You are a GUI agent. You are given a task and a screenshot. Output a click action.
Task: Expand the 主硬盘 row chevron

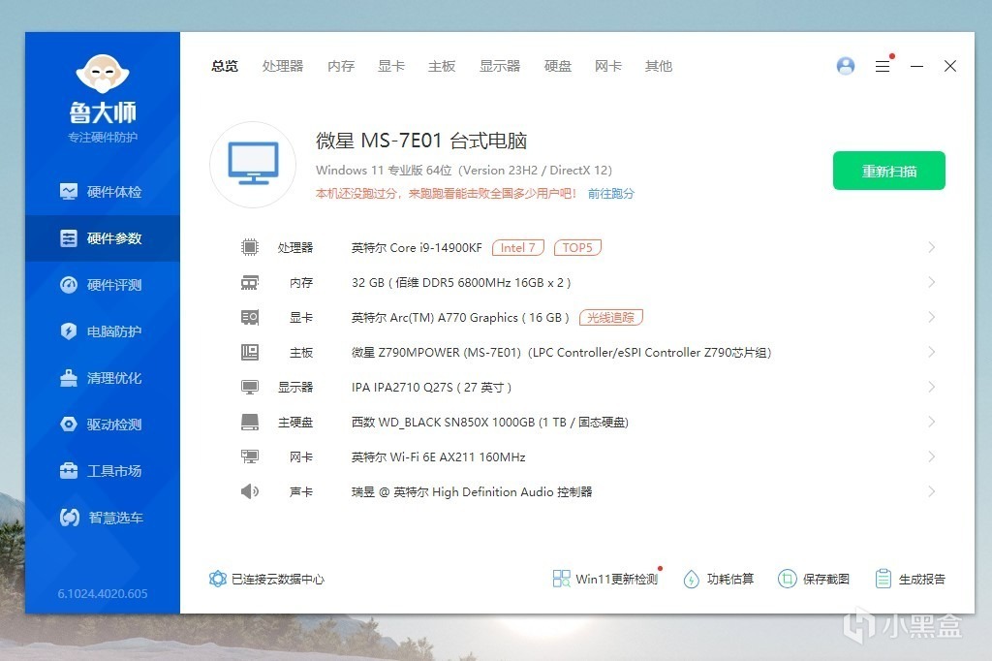point(931,421)
